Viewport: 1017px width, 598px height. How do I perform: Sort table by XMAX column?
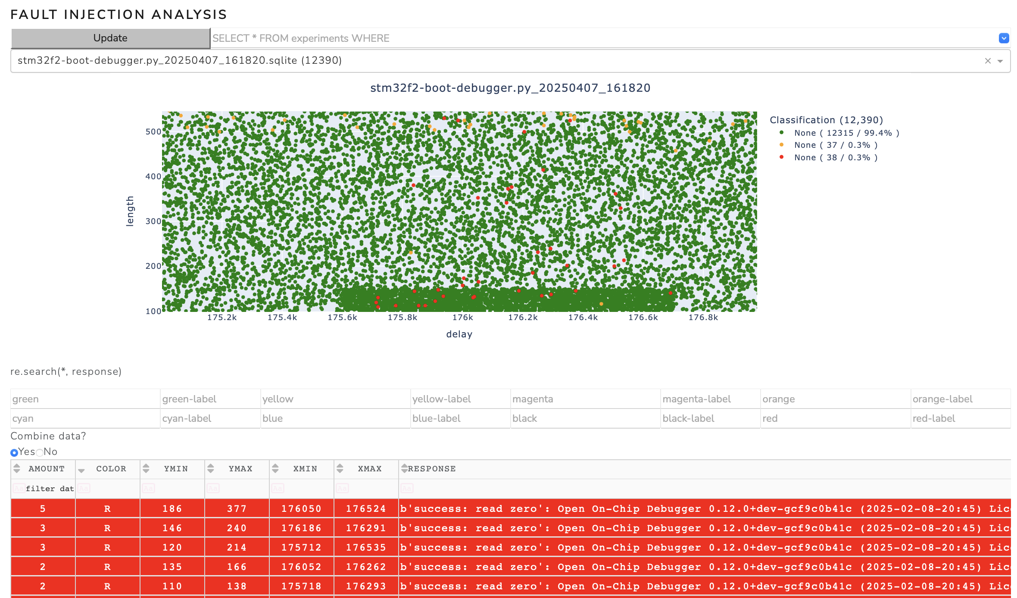[340, 468]
